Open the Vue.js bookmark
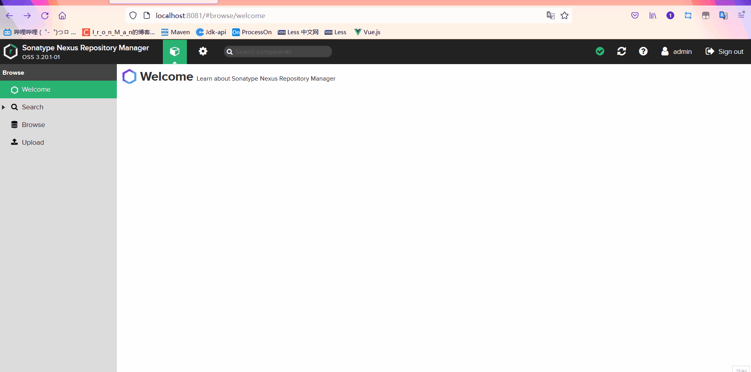751x372 pixels. [367, 32]
